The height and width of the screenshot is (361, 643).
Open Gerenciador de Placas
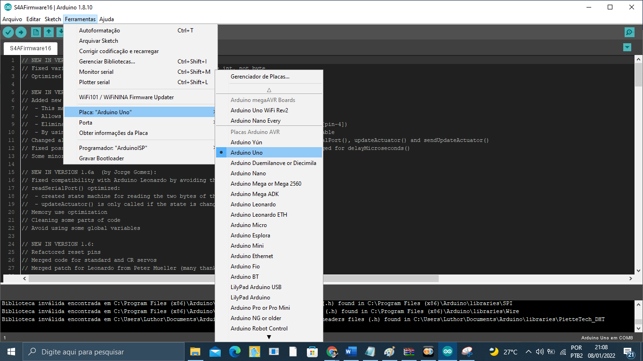(x=260, y=77)
